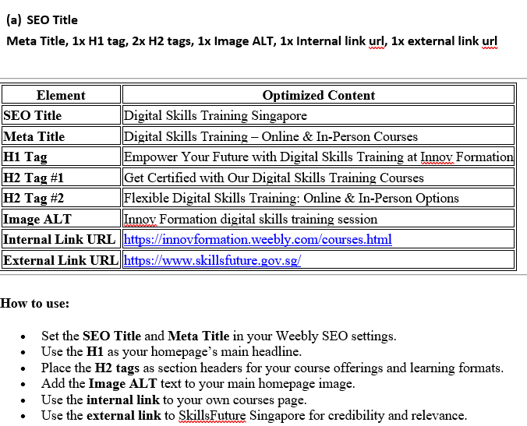Image resolution: width=527 pixels, height=426 pixels.
Task: Click the "Online & In-Person Courses" meta title cell
Action: coord(271,136)
